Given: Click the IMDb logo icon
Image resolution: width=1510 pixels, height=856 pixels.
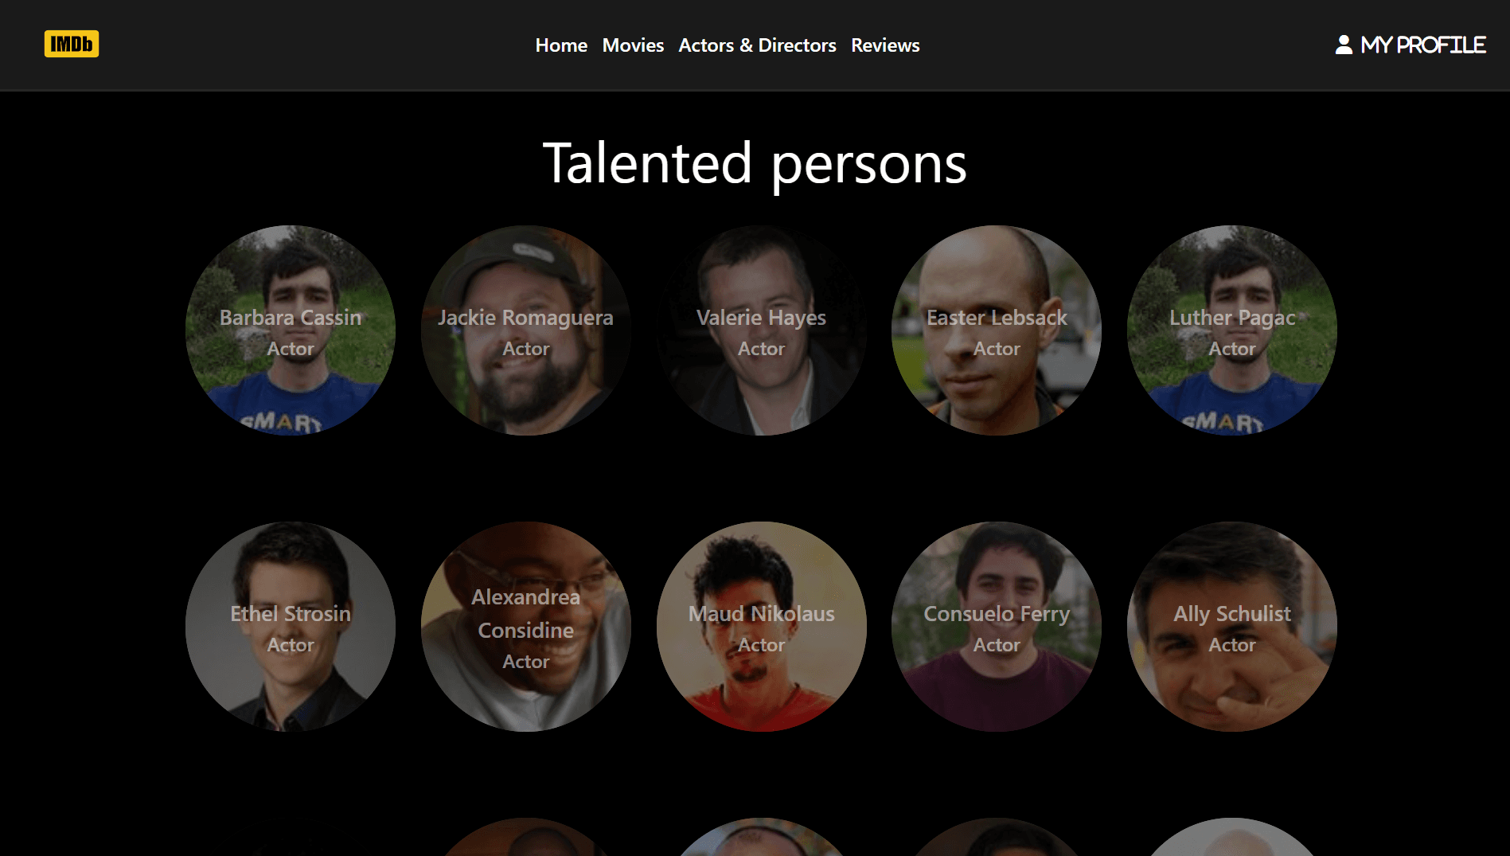Looking at the screenshot, I should click(71, 44).
